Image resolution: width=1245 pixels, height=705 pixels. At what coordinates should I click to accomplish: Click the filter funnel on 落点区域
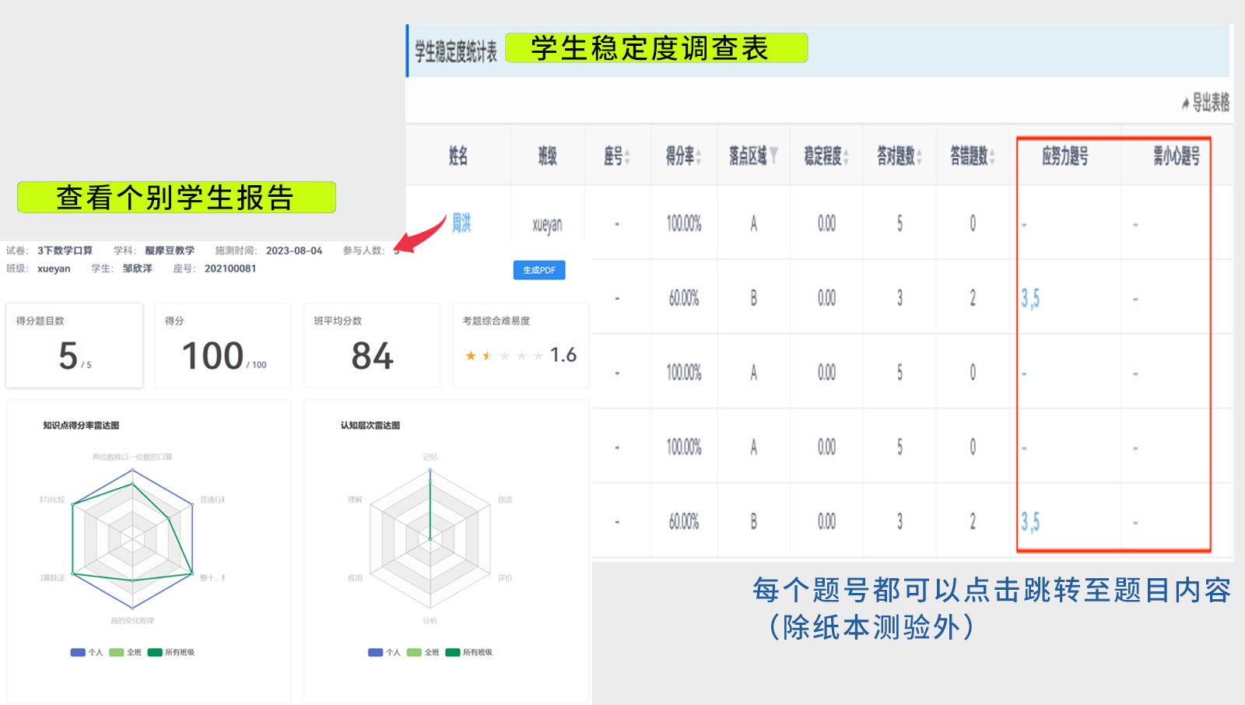pyautogui.click(x=773, y=156)
